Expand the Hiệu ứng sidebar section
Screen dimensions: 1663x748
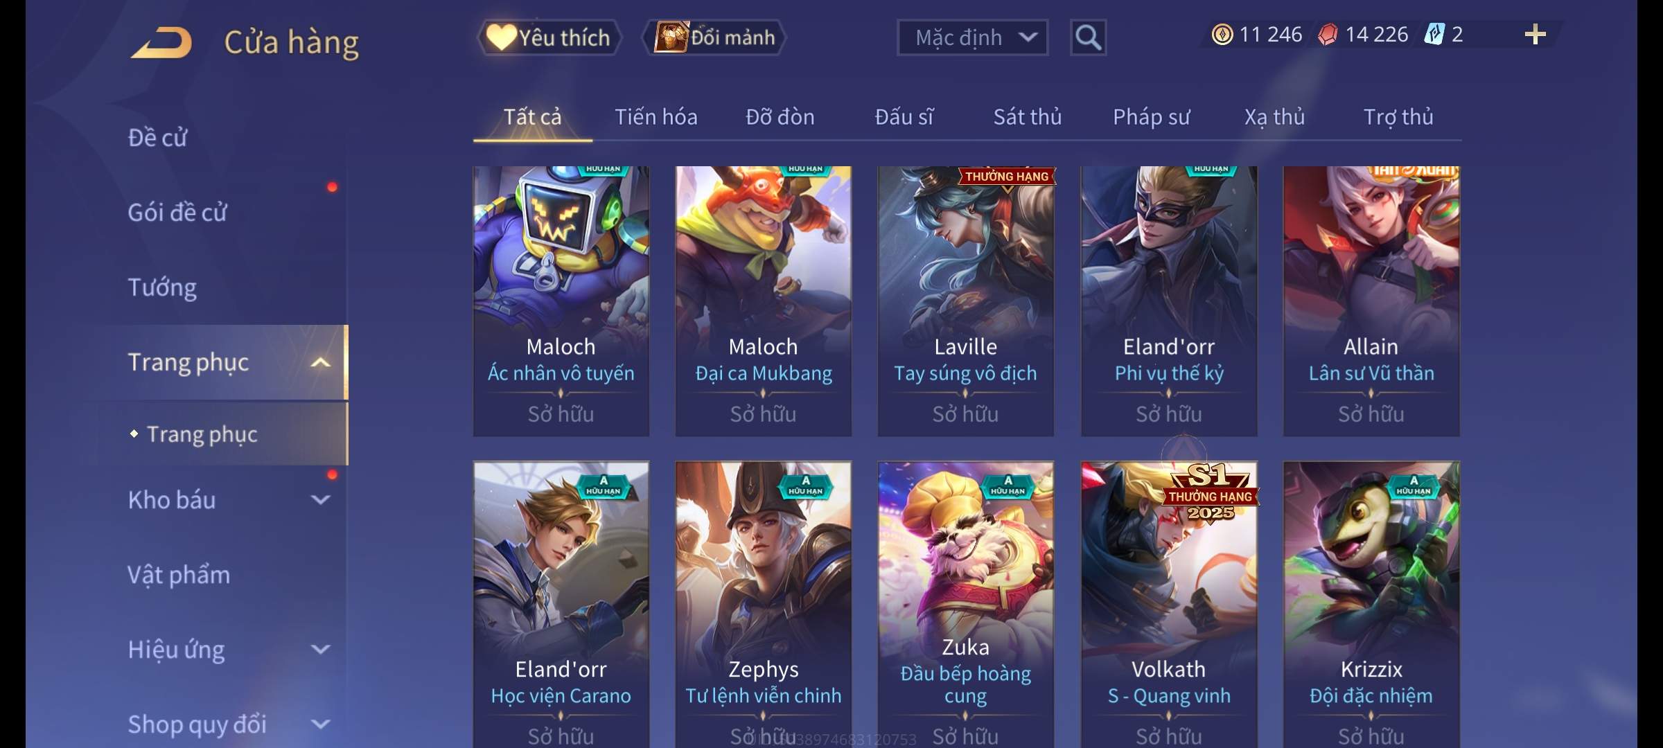(320, 649)
